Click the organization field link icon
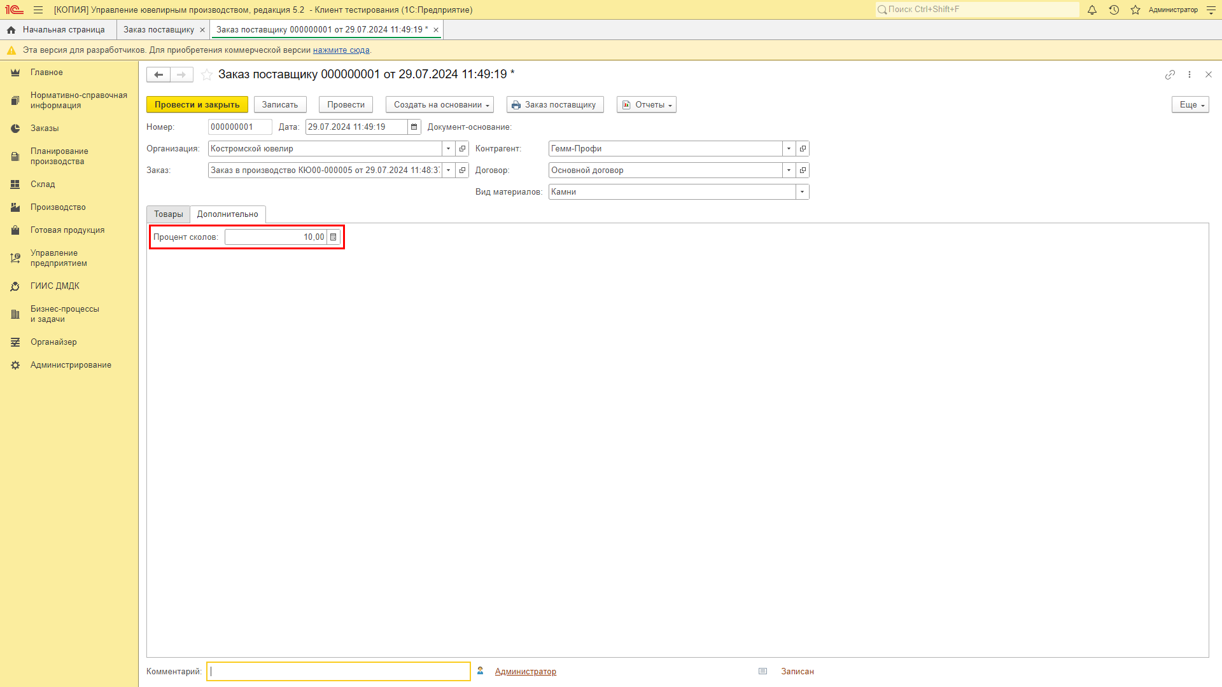Viewport: 1222px width, 687px height. click(461, 148)
